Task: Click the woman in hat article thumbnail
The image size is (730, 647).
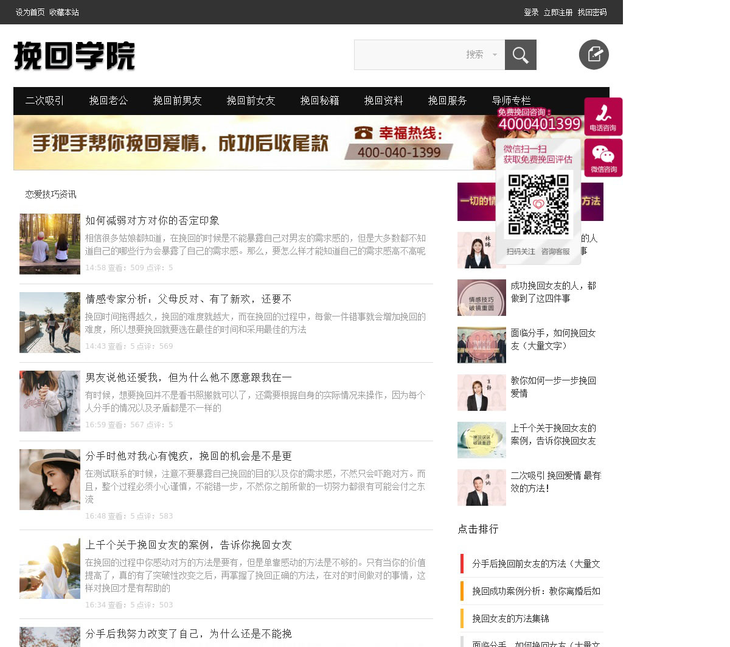Action: (x=50, y=480)
